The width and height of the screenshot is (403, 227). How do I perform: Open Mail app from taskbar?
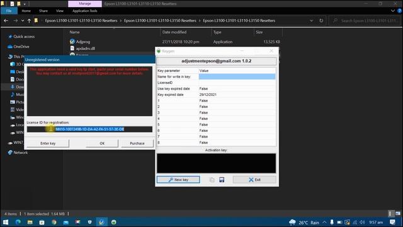click(x=65, y=222)
